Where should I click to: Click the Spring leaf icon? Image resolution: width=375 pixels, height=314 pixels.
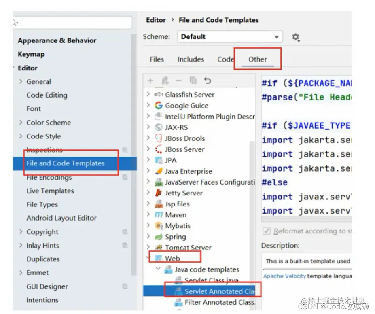coord(158,237)
